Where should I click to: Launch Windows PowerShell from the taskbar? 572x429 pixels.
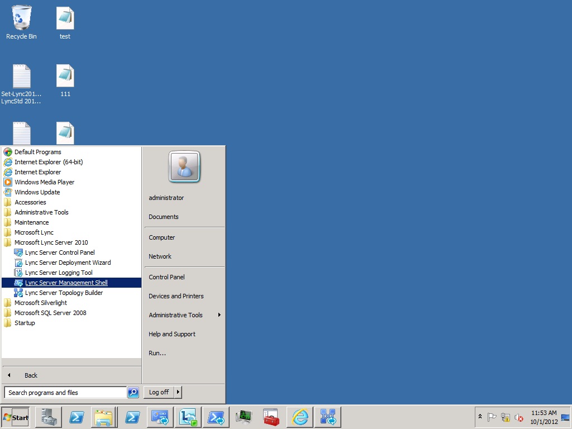click(77, 417)
